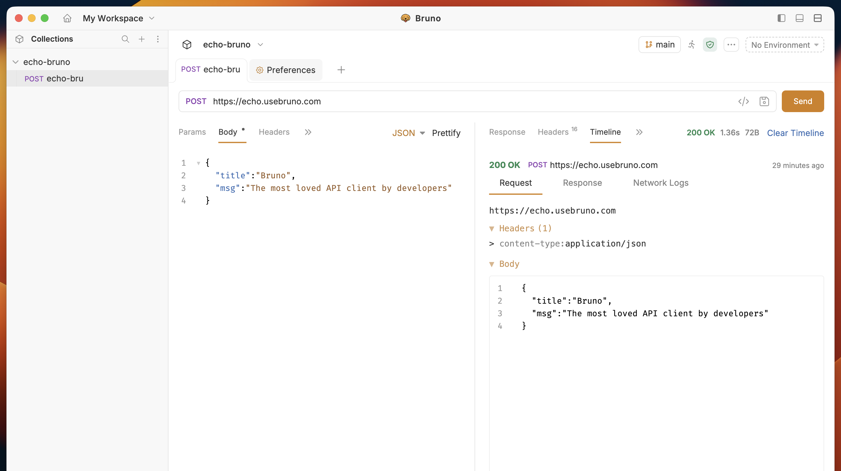Click the "title" key in body editor
The image size is (841, 471).
tap(233, 176)
